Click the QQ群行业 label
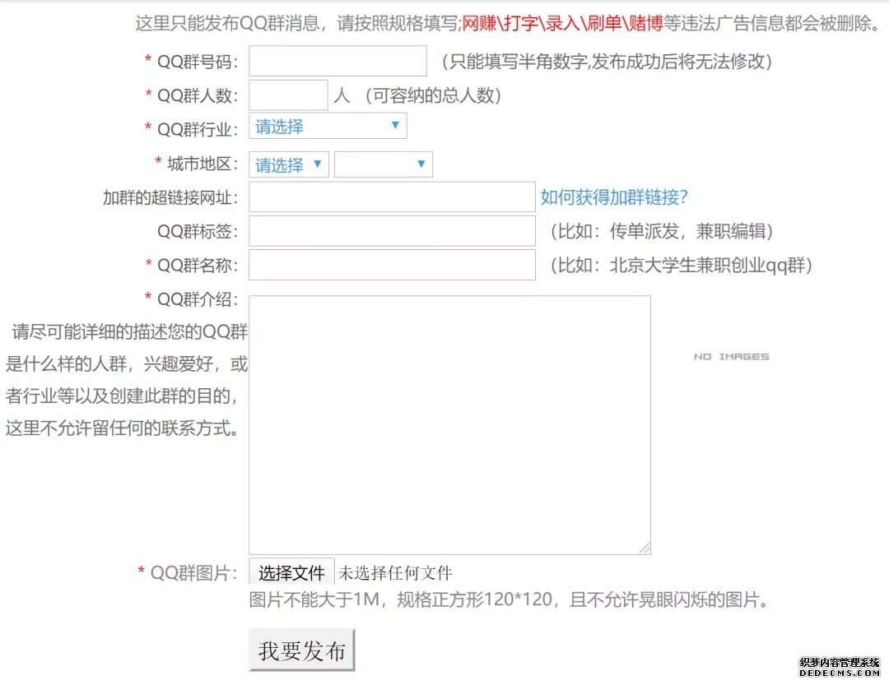 (198, 129)
